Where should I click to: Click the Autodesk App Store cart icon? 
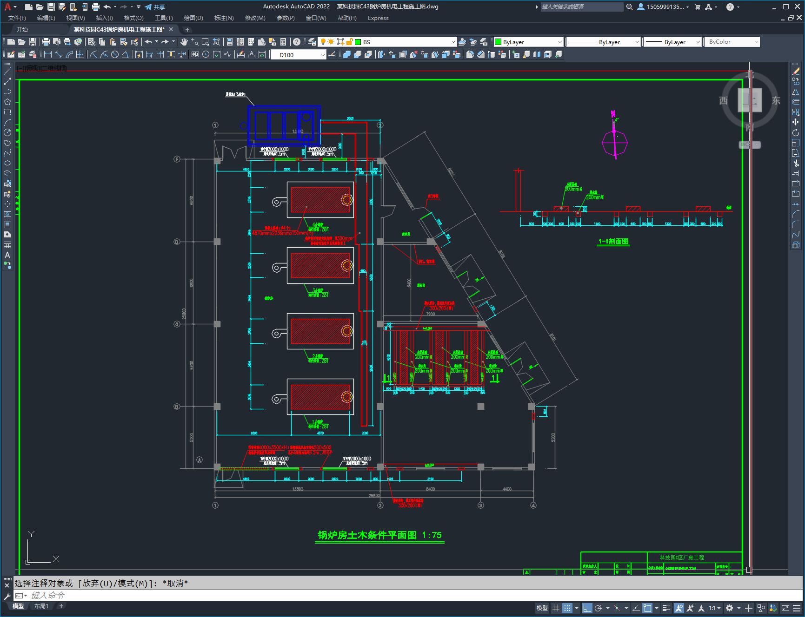click(697, 7)
